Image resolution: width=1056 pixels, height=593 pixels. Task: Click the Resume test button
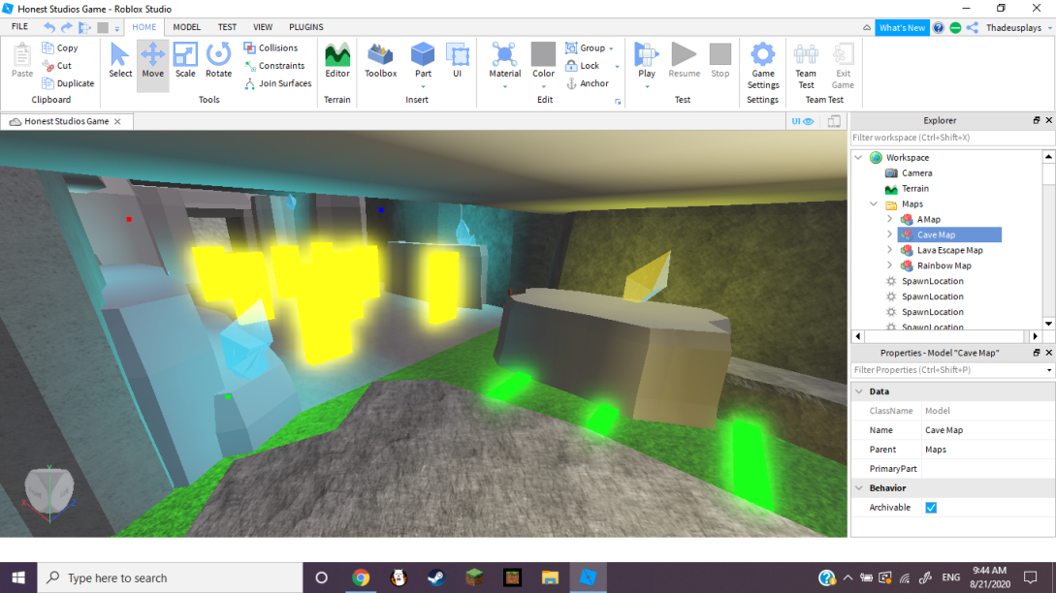(685, 61)
